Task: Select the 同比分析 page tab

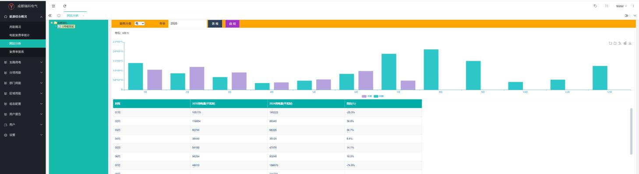Action: pyautogui.click(x=72, y=16)
